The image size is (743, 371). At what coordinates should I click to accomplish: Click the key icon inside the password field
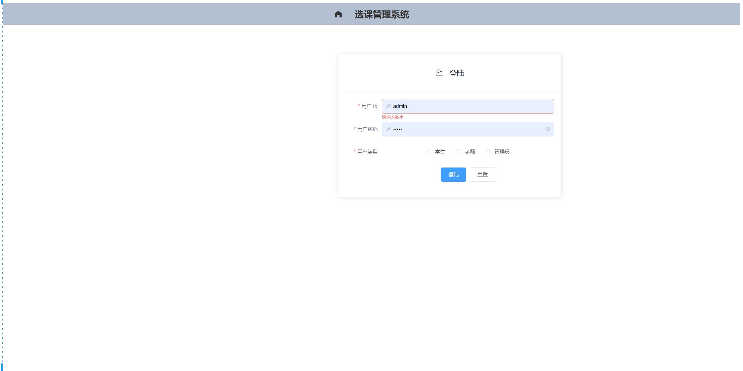coord(388,129)
